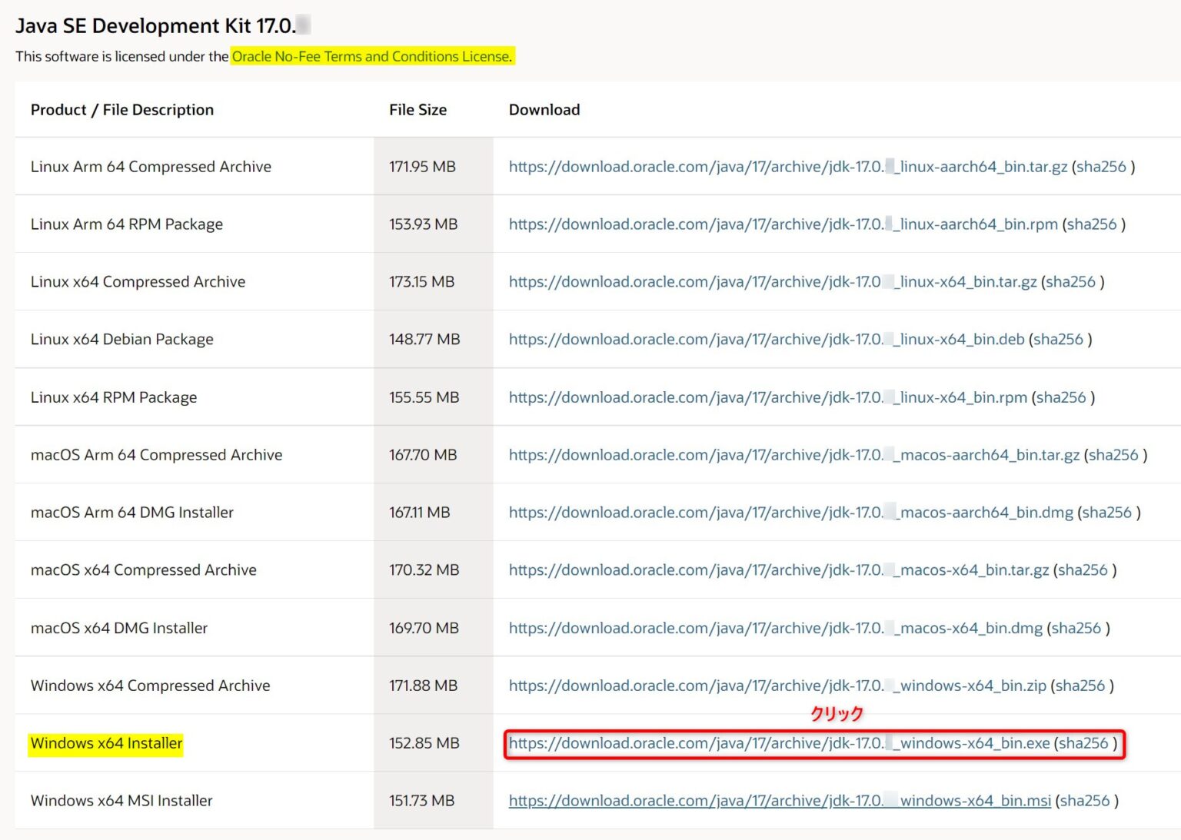Open sha256 for Linux x64 Debian package
The image size is (1181, 840).
pyautogui.click(x=1058, y=340)
